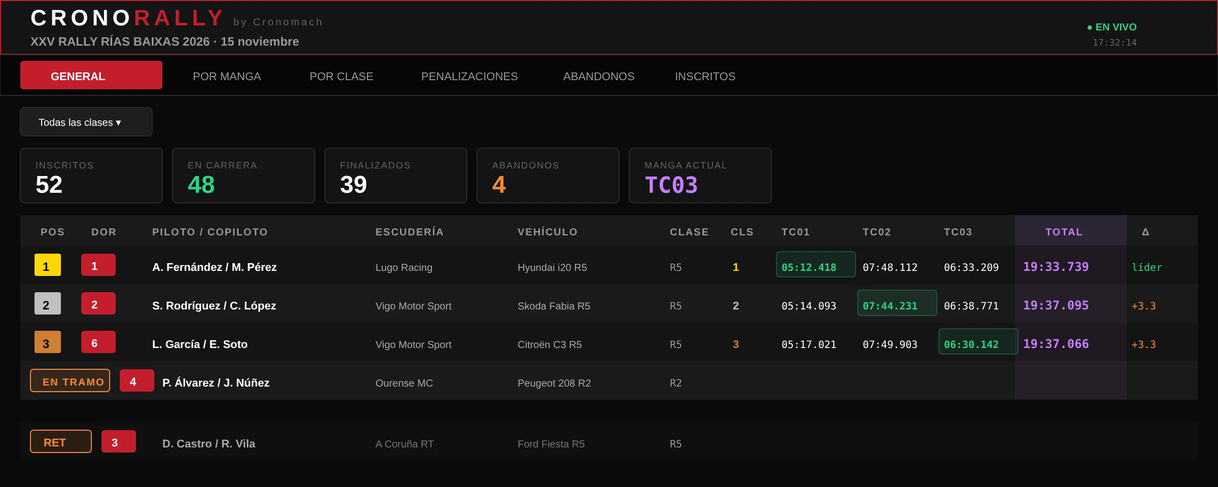Click total time 19:37.095

tap(1056, 305)
